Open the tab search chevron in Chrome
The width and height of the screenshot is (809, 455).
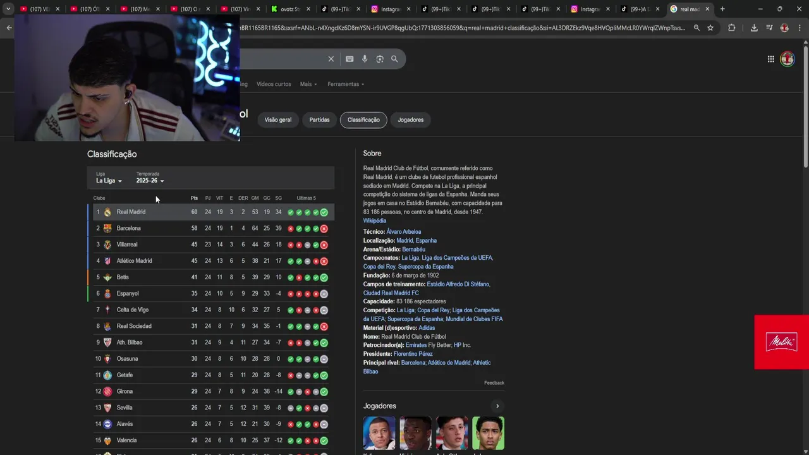click(x=8, y=9)
